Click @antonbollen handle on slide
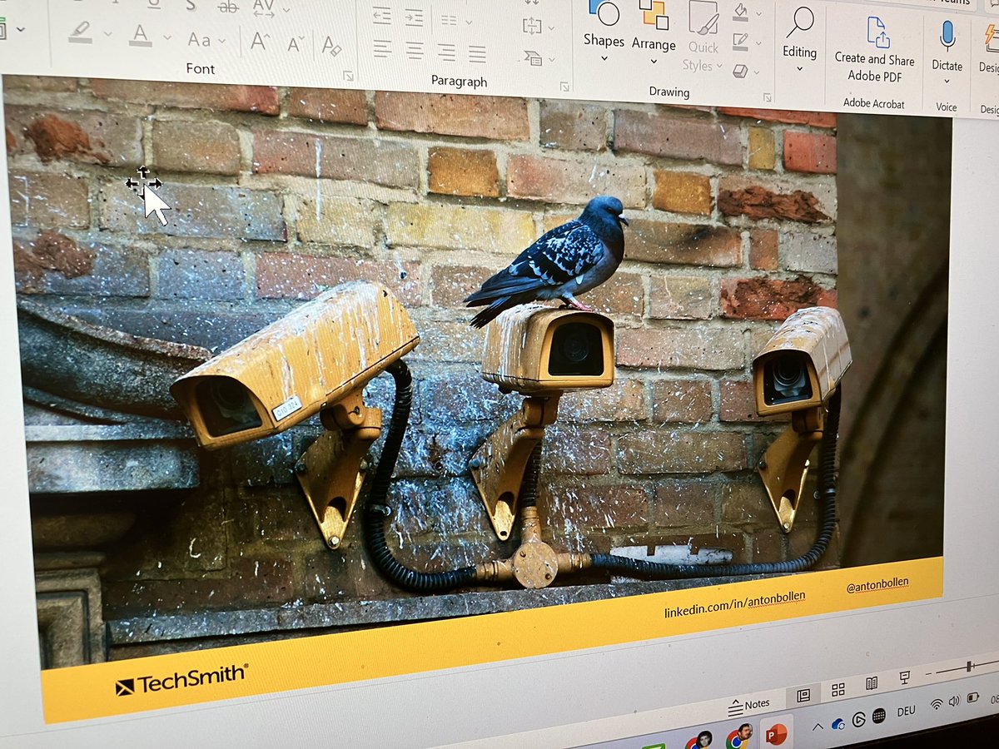Screen dimensions: 999x749 tap(877, 584)
